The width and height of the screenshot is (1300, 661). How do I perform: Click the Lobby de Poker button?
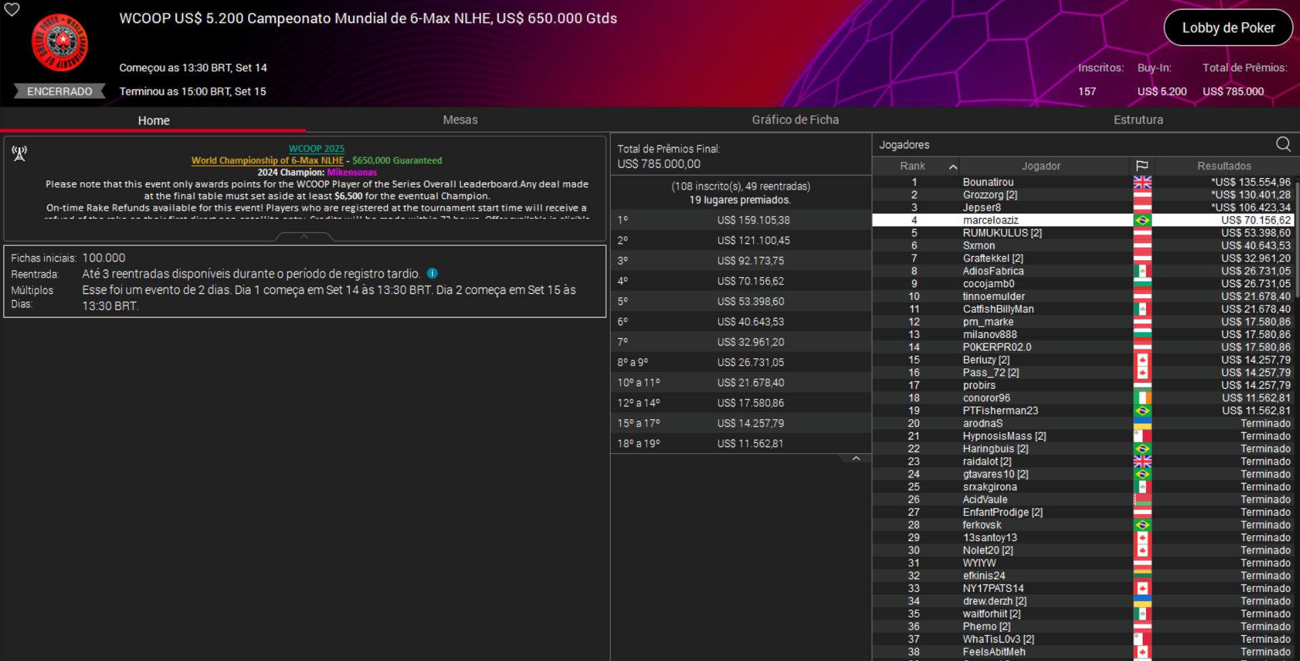click(1228, 28)
